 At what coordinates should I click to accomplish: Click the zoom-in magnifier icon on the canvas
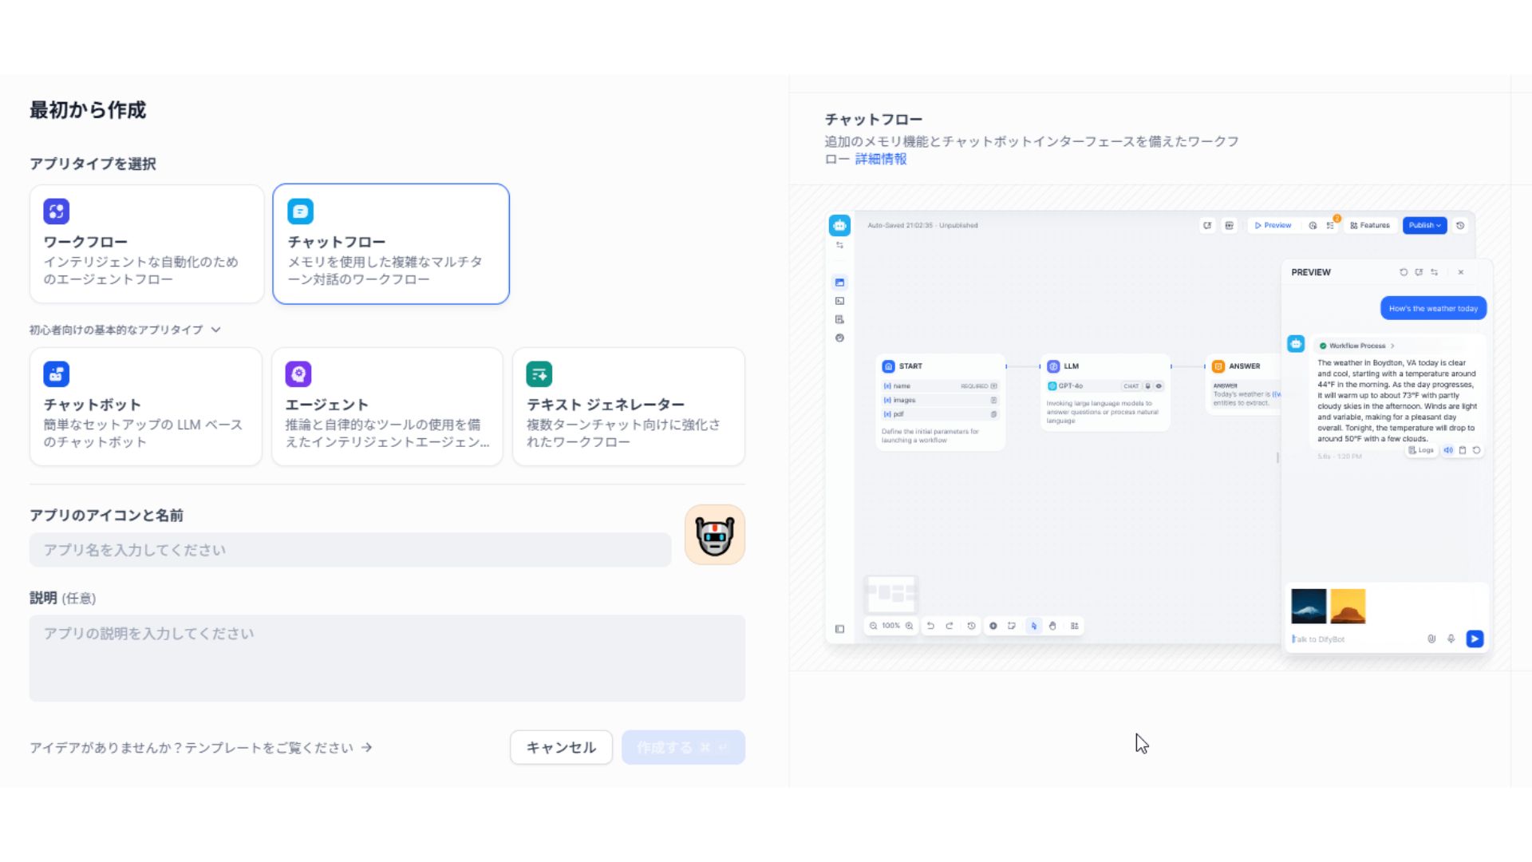[x=910, y=626]
